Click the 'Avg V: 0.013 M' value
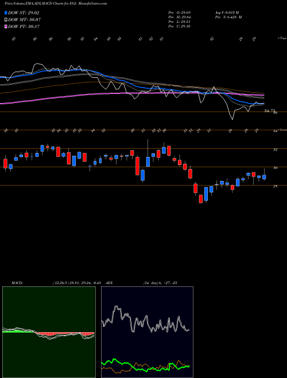 click(x=227, y=12)
